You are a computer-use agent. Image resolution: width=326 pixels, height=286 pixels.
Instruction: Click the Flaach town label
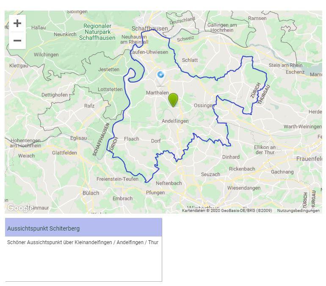(x=131, y=139)
